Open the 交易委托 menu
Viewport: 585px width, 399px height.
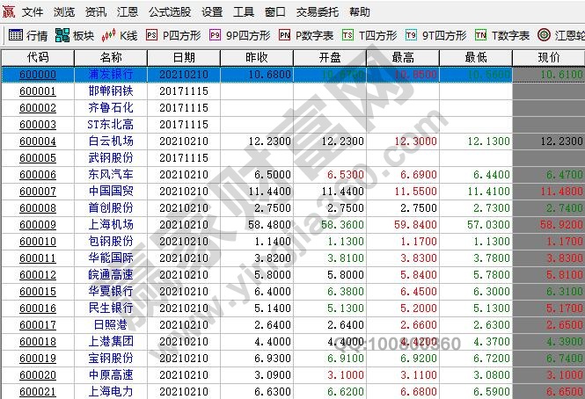pos(315,12)
